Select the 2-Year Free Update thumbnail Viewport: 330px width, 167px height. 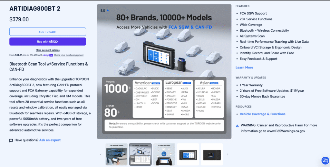click(x=164, y=154)
